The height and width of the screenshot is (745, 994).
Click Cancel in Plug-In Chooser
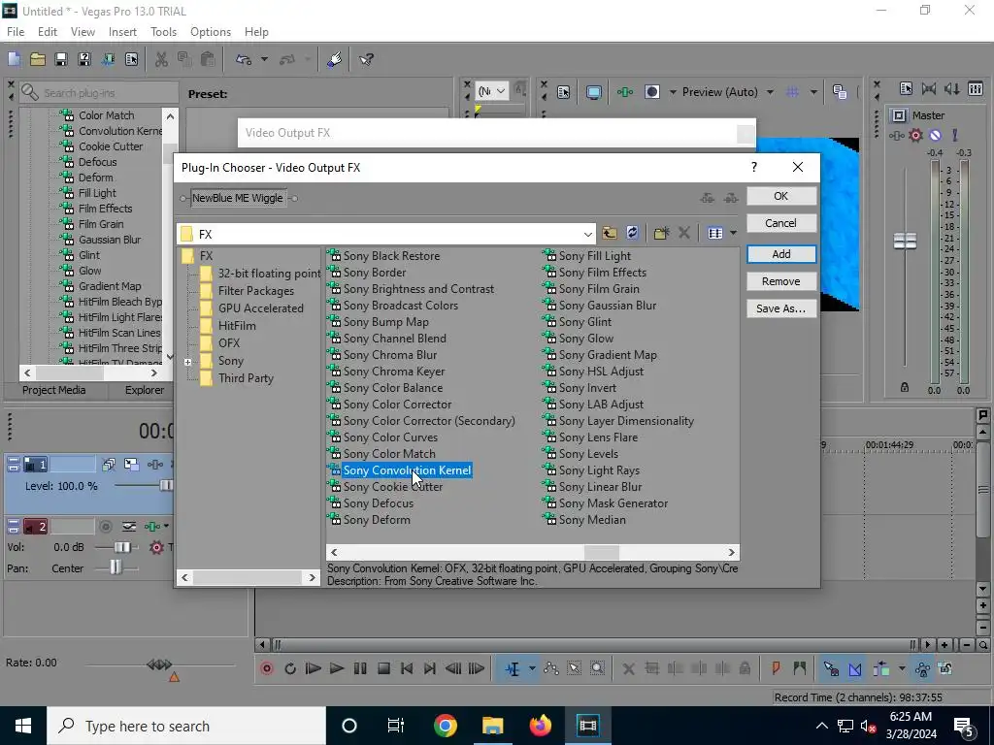(781, 223)
